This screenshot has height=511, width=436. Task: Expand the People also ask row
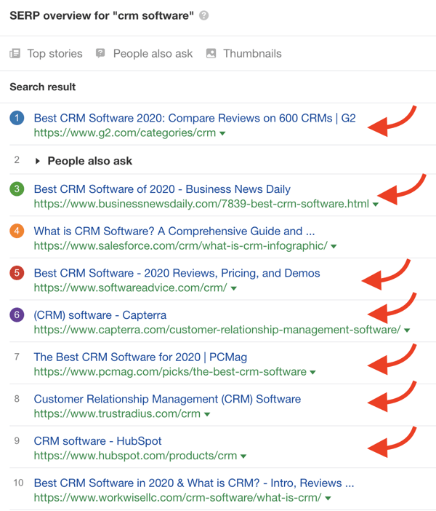pos(38,161)
